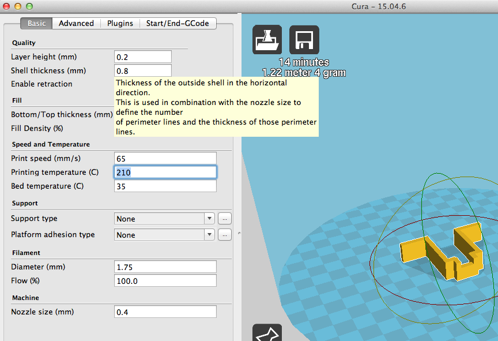Click the macOS green zoom button
The width and height of the screenshot is (498, 341).
pos(29,6)
